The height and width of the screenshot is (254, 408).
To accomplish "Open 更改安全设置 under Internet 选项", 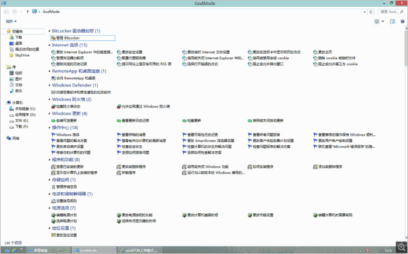I will (x=129, y=52).
